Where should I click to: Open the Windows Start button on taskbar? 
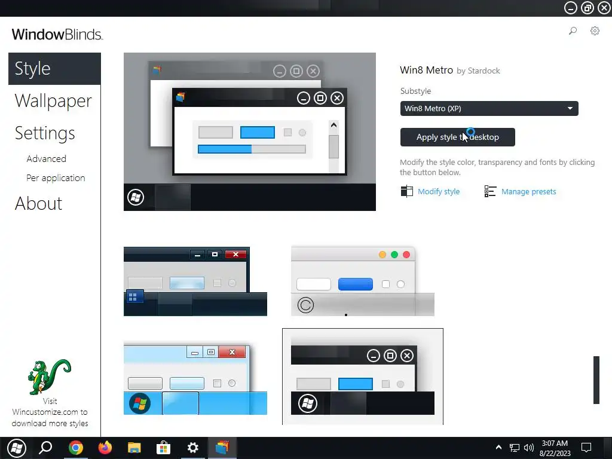[x=16, y=448]
